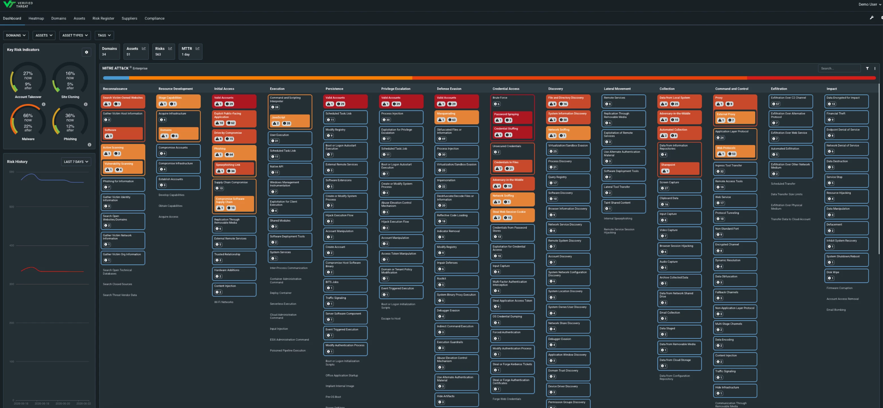Image resolution: width=883 pixels, height=408 pixels.
Task: Click info badge 38 on Command and Scripting Interpreter
Action: (275, 107)
